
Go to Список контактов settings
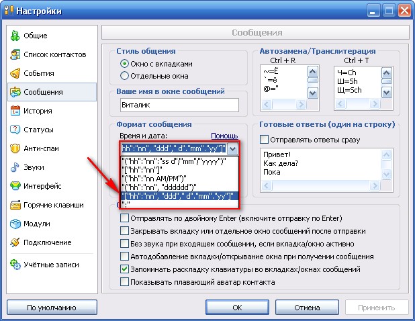tap(52, 54)
